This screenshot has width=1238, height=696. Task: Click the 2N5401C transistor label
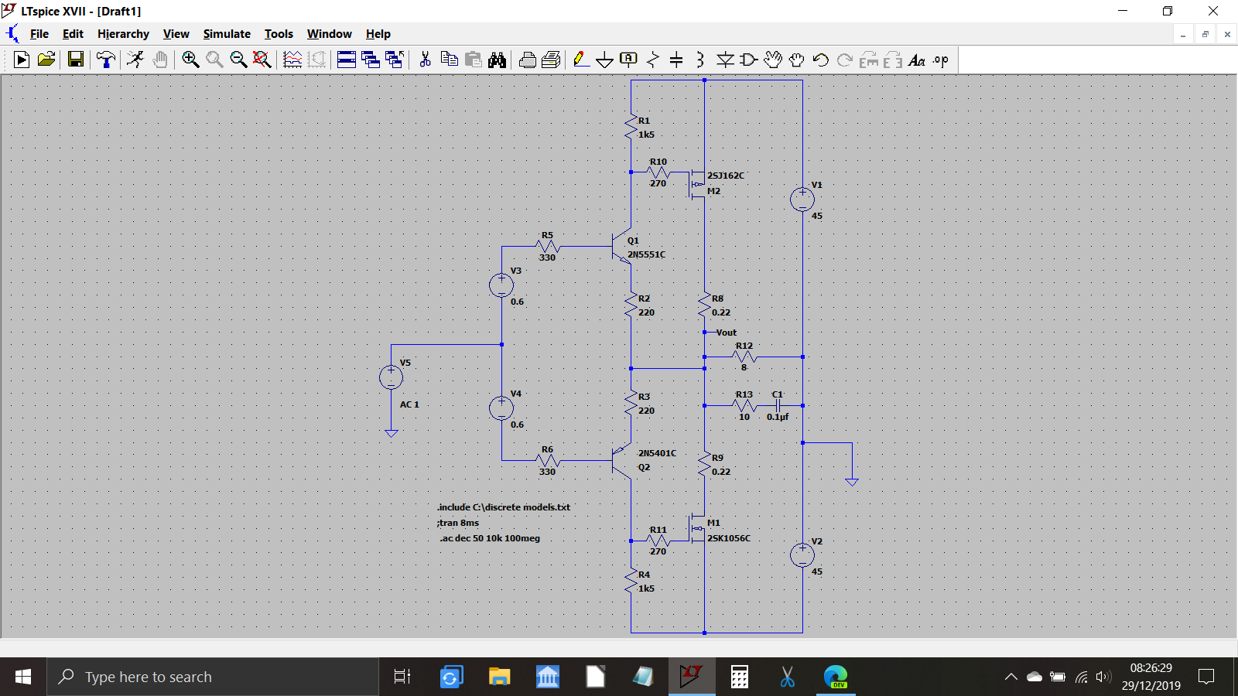click(x=657, y=453)
